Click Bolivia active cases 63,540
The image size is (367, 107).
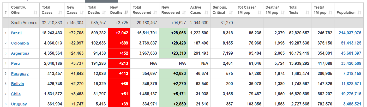click(x=202, y=84)
